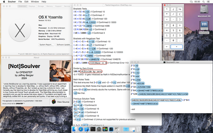Open the License Agreement link
The height and width of the screenshot is (133, 213).
[63, 54]
